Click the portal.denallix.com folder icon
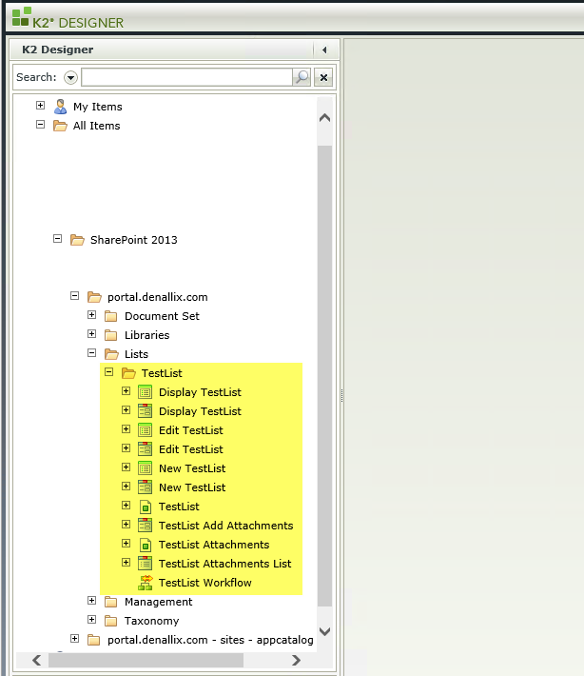 [x=94, y=297]
